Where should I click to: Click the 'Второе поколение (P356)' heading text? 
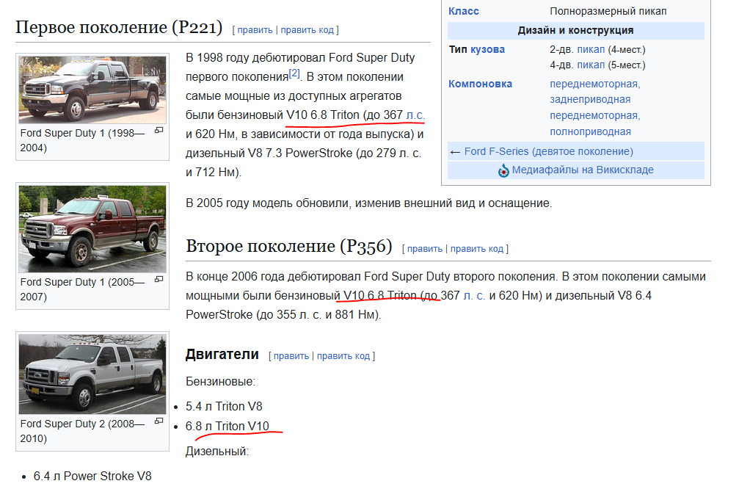pos(289,246)
